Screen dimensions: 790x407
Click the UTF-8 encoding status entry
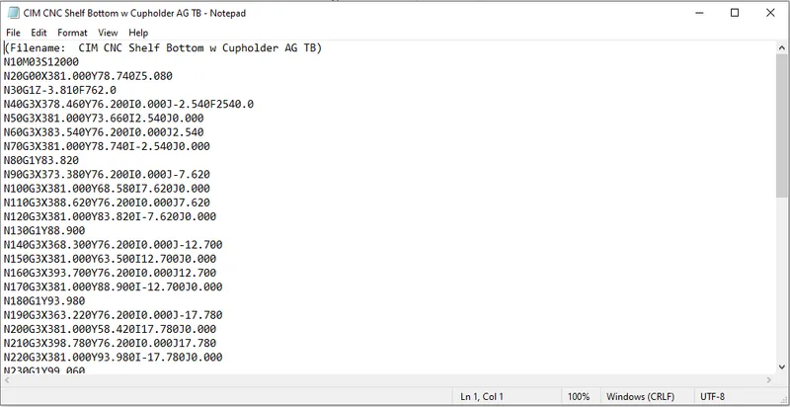click(x=711, y=397)
